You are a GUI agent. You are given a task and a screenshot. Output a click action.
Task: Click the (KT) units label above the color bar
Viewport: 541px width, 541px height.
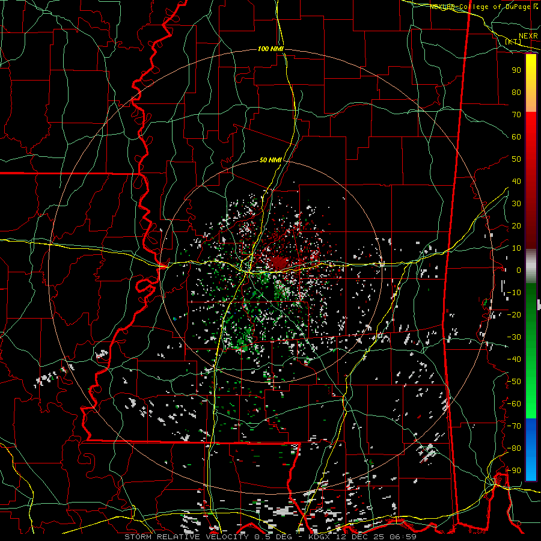click(x=513, y=41)
